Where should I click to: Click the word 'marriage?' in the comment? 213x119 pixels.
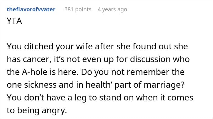click(x=164, y=85)
